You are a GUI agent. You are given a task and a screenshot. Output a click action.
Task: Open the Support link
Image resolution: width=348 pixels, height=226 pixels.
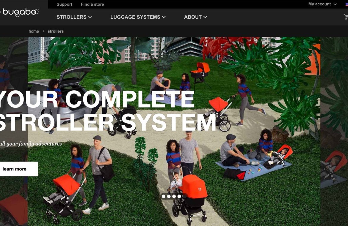[64, 4]
